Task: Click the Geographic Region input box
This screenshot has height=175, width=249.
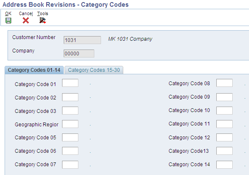Action: (70, 124)
